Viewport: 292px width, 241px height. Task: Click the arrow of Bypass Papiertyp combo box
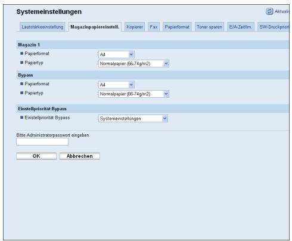point(166,94)
